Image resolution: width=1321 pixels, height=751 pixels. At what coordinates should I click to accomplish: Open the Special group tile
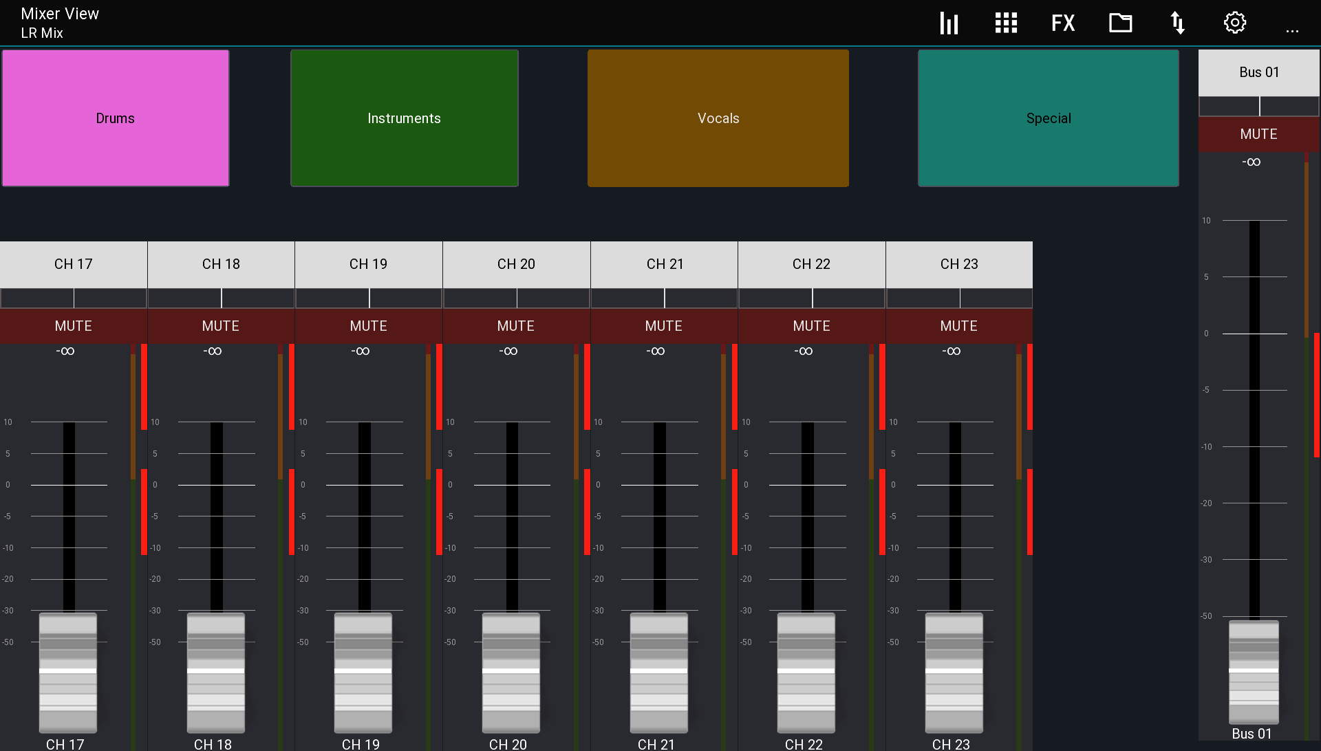(x=1048, y=118)
